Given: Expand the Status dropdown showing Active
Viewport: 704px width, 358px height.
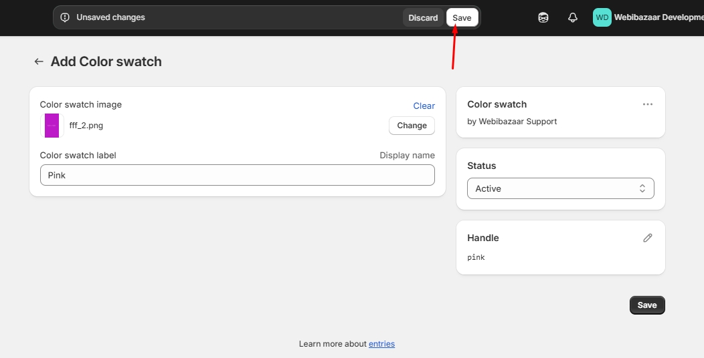Looking at the screenshot, I should [x=559, y=189].
